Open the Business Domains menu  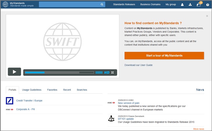150,4
